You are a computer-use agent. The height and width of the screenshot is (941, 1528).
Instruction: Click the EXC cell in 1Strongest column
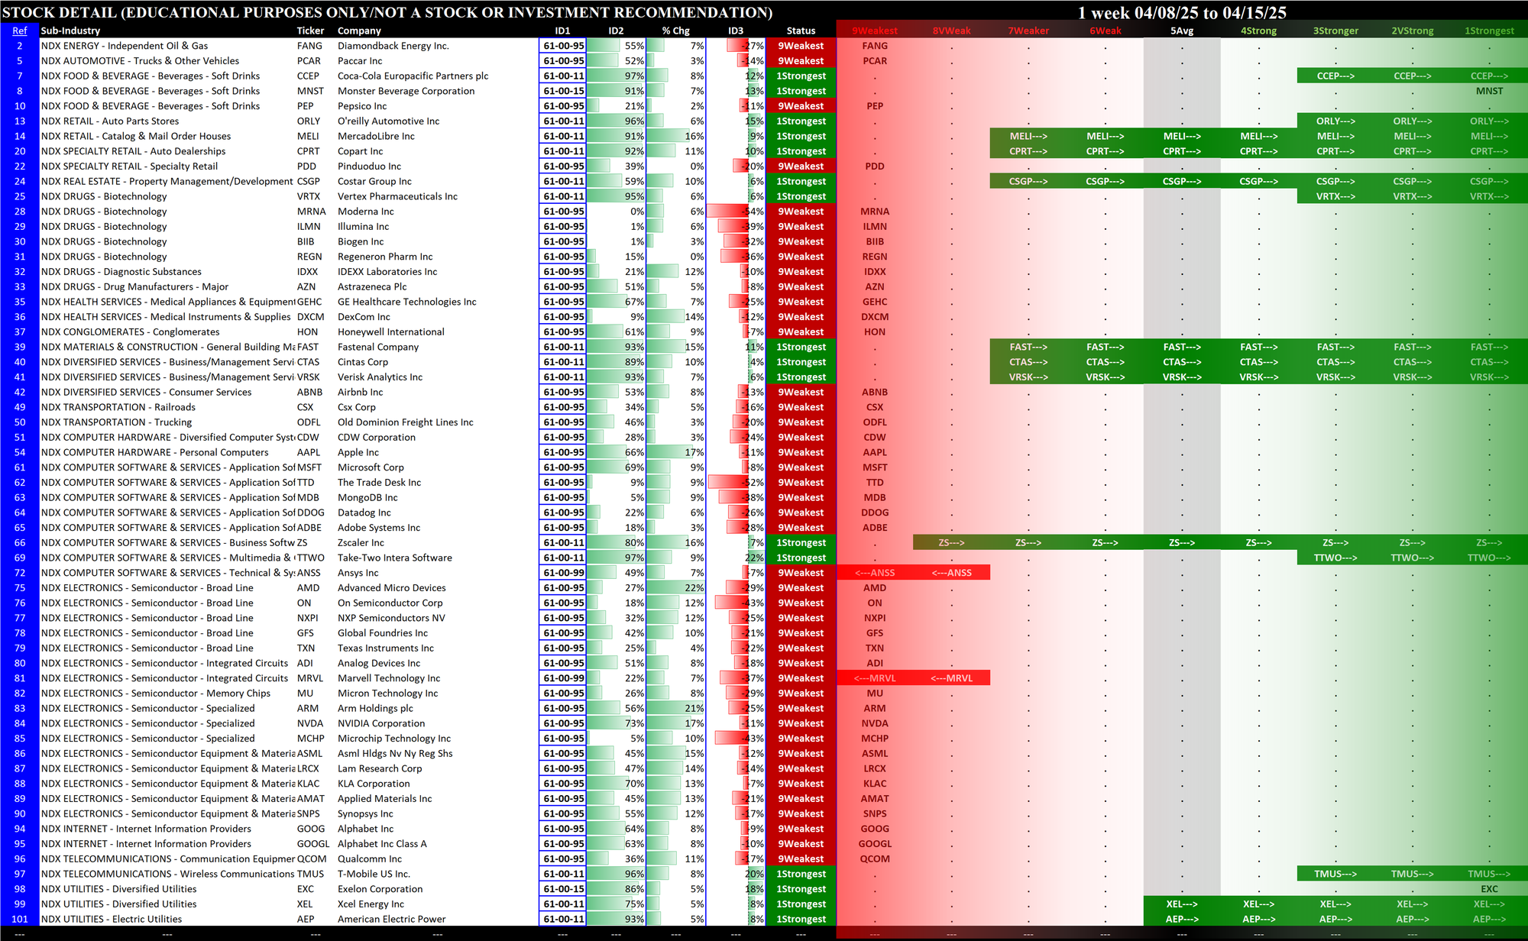point(1488,889)
